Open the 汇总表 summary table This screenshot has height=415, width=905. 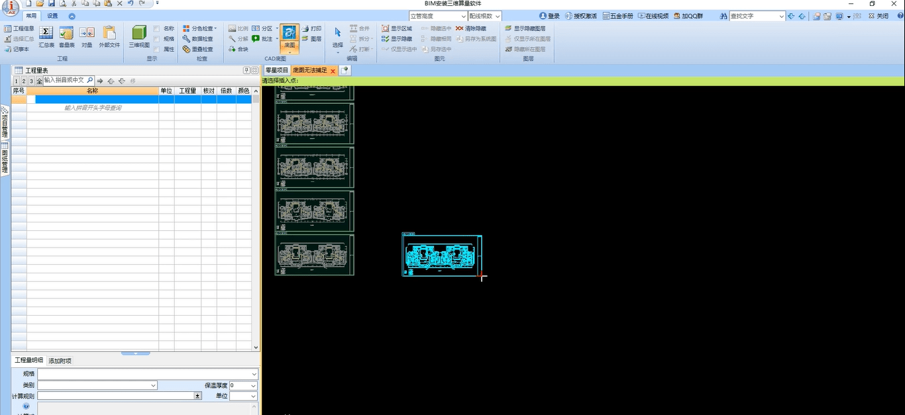pos(46,36)
